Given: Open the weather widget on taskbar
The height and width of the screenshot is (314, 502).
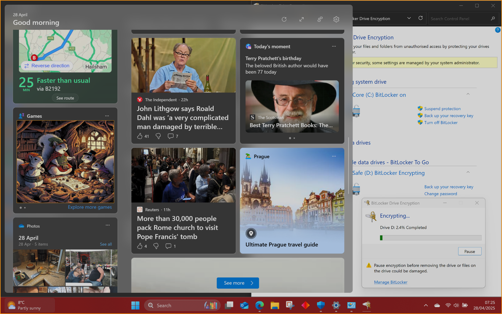Looking at the screenshot, I should click(x=30, y=305).
